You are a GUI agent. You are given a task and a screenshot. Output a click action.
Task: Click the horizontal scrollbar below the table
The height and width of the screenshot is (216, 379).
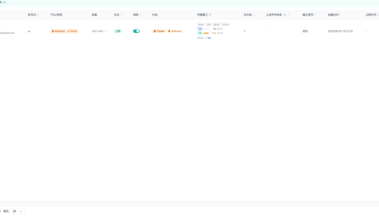point(189,203)
